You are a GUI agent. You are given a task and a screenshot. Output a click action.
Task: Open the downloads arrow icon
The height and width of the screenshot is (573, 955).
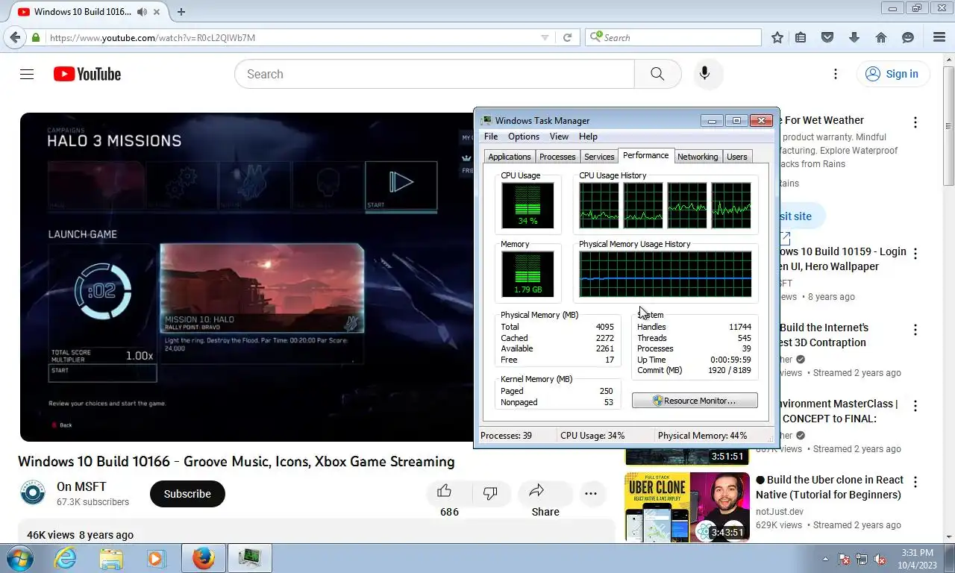pos(854,37)
